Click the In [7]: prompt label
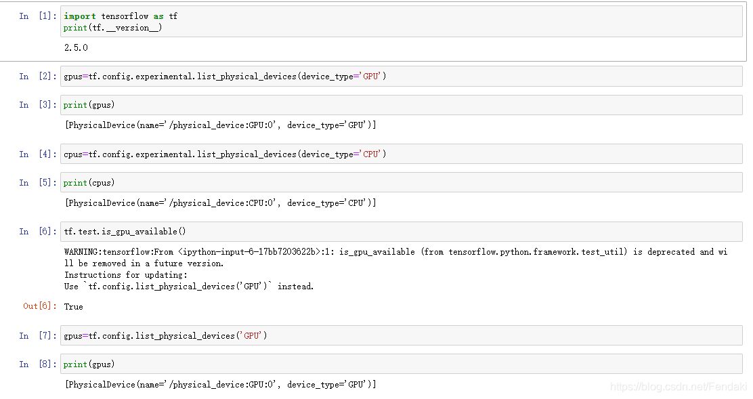Image resolution: width=753 pixels, height=399 pixels. pos(38,335)
